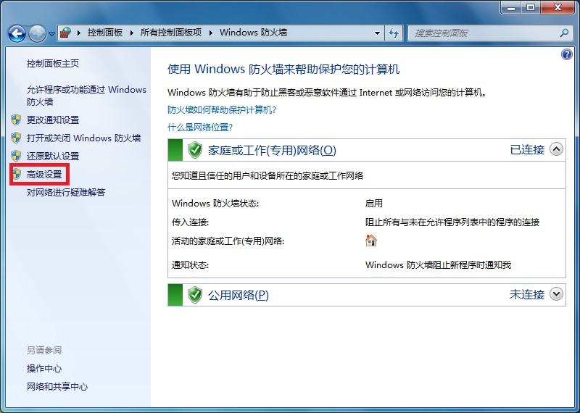This screenshot has width=580, height=413.
Task: Expand the 公用网络 section chevron
Action: coord(556,294)
